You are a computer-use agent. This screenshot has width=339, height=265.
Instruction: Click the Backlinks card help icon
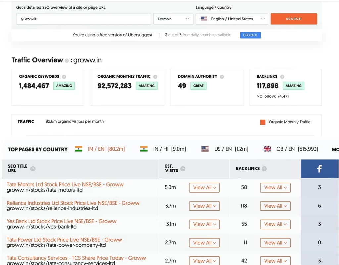[x=282, y=77]
